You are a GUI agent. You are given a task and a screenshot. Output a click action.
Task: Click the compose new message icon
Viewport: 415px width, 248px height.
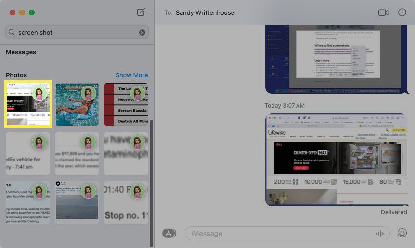coord(141,12)
